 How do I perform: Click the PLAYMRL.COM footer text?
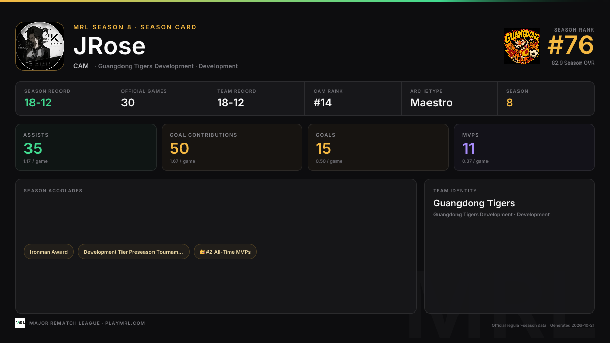125,323
